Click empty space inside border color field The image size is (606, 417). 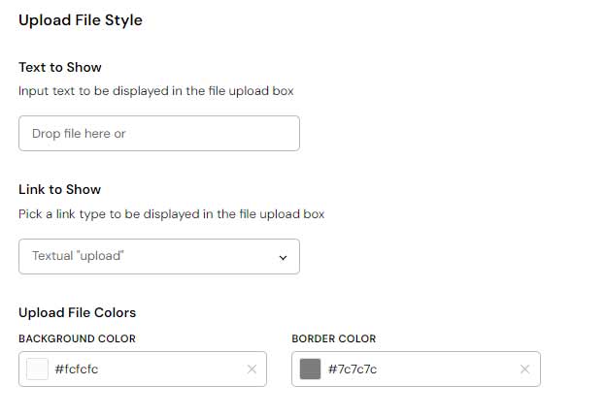tap(447, 369)
